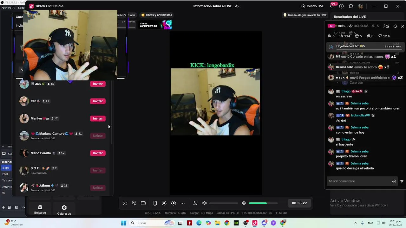Click Unirse next to Alizon
The width and height of the screenshot is (406, 228).
(98, 188)
